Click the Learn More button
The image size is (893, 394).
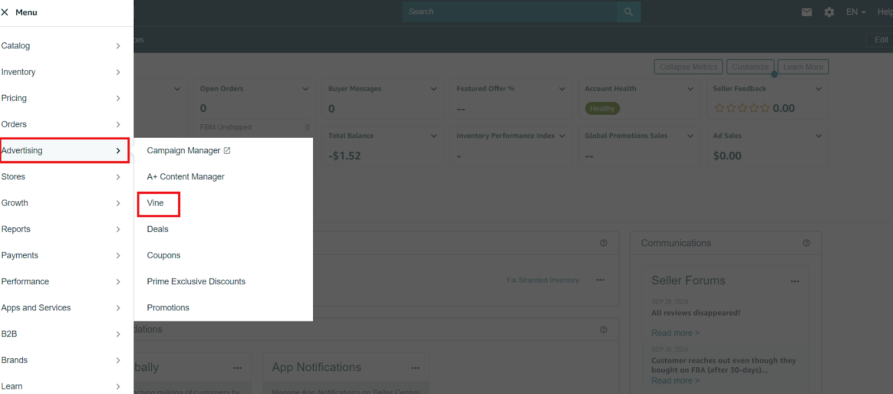(803, 67)
